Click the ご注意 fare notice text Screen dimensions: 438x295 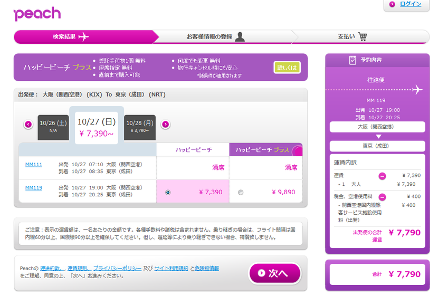coord(160,234)
